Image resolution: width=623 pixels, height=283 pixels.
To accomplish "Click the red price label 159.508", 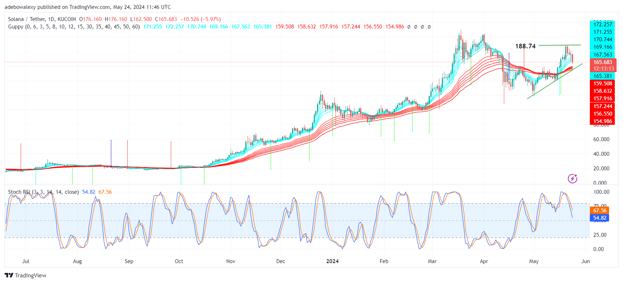I will coord(602,84).
